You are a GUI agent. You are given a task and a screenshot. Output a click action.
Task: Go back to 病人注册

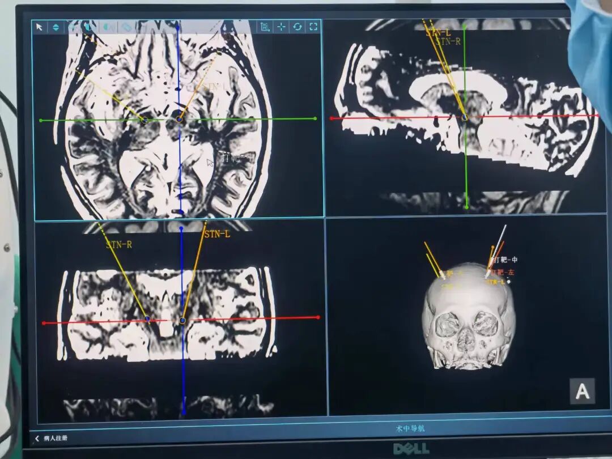pos(52,438)
